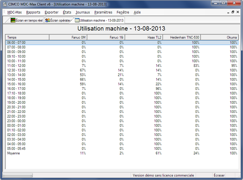Select the 12:30 - 13:00 row

pyautogui.click(x=122, y=70)
